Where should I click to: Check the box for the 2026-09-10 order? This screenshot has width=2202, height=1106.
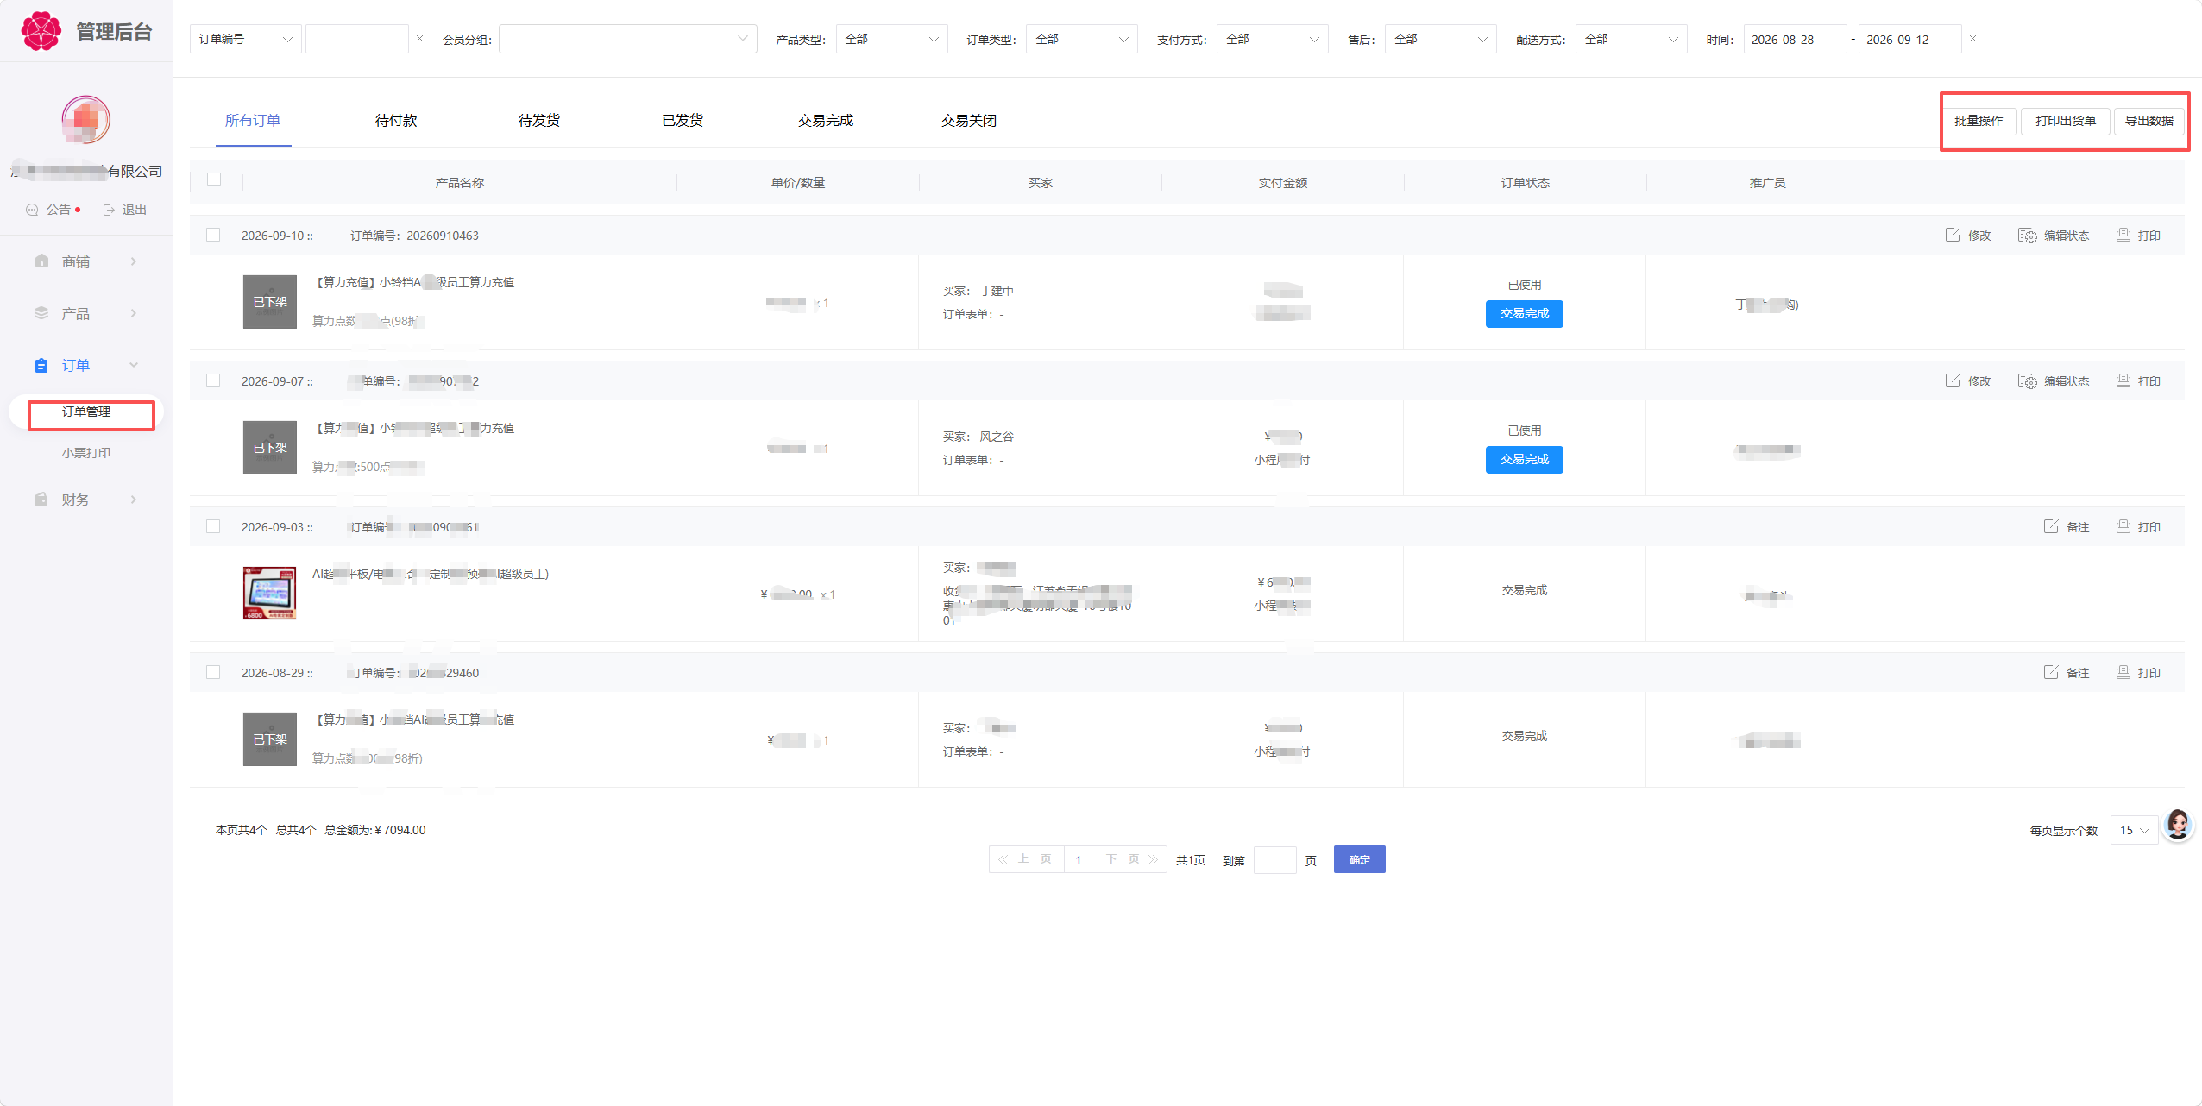(213, 235)
